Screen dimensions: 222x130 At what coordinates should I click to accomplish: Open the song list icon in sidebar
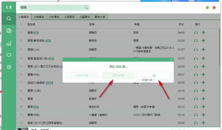9,31
